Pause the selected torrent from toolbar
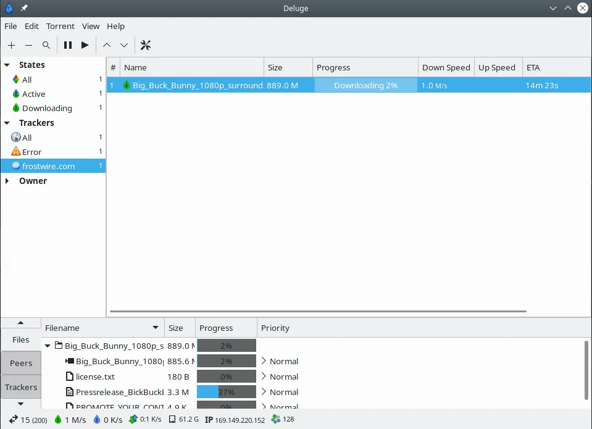Viewport: 592px width, 429px height. (68, 45)
